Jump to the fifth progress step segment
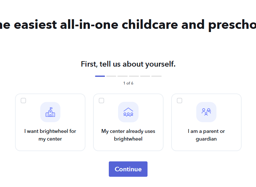 point(145,76)
